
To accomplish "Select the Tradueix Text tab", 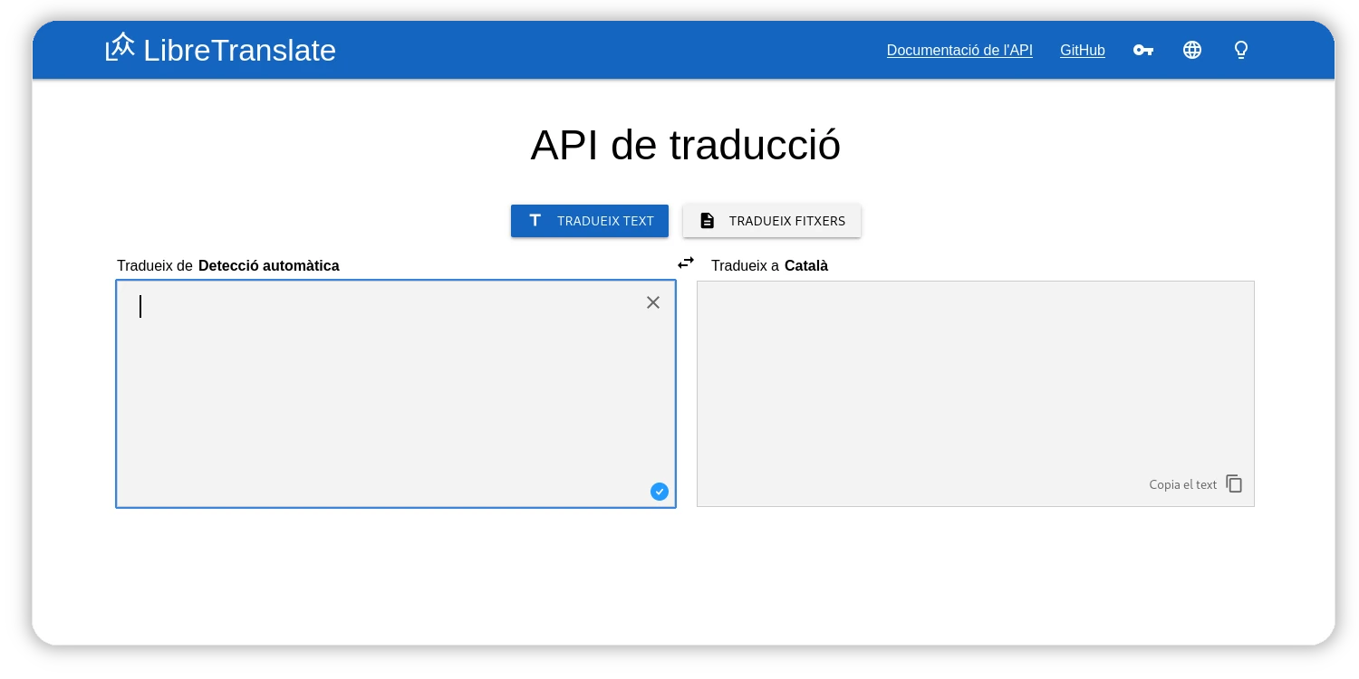I will (590, 221).
